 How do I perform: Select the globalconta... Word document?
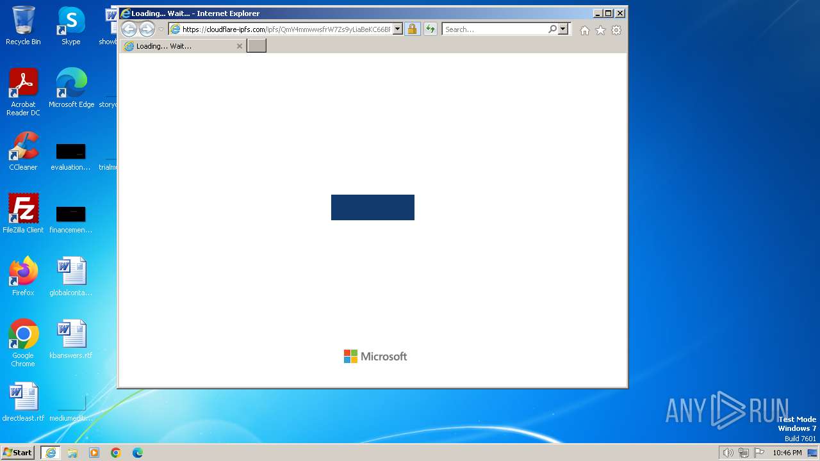(x=71, y=277)
